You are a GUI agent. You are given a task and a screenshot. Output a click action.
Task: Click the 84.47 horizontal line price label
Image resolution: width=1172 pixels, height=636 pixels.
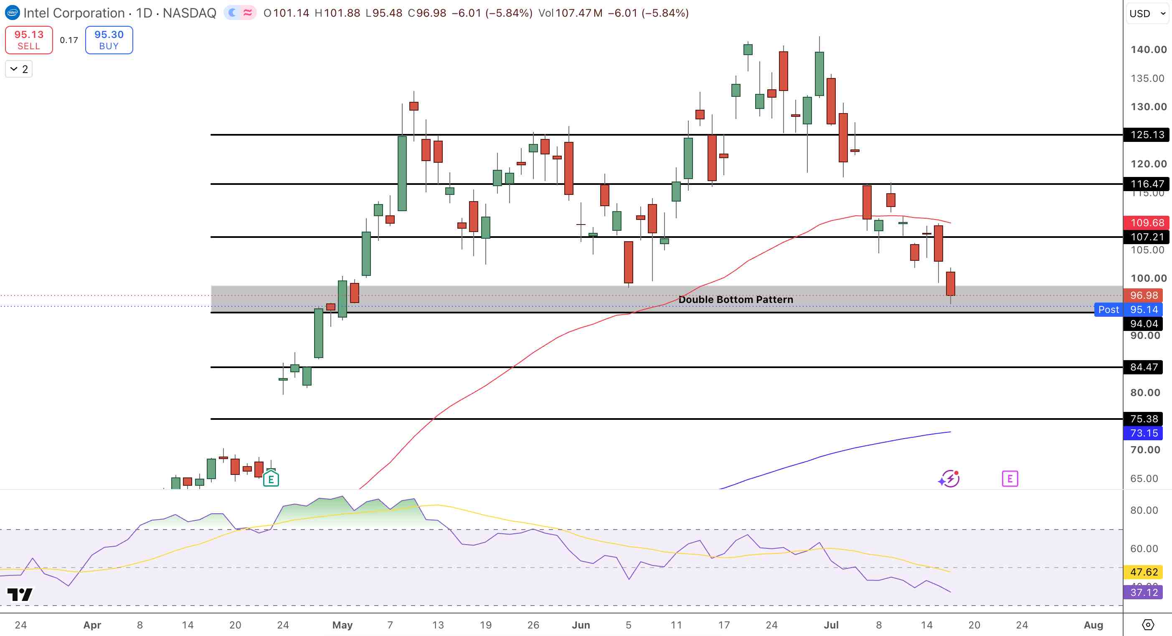coord(1144,367)
